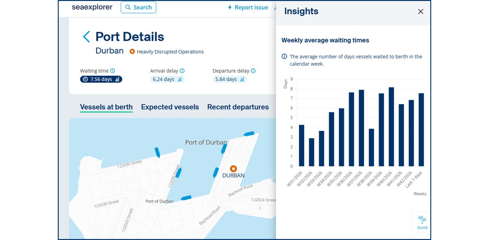Click chart icon in 5.84 days chip

coord(242,79)
